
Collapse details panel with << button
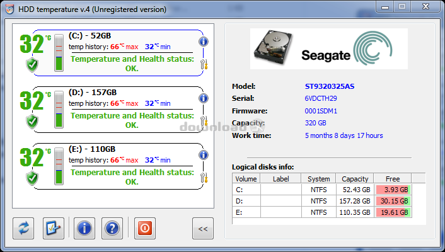point(203,229)
